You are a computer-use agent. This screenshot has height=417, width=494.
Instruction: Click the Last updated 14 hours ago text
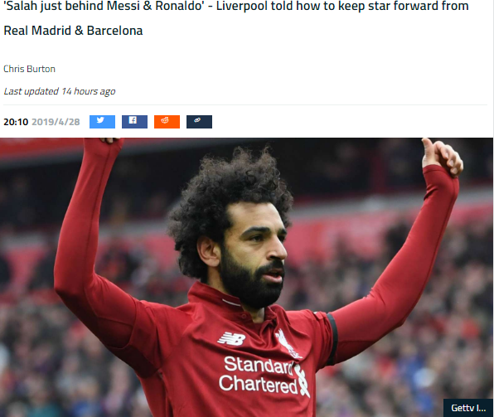(x=59, y=91)
